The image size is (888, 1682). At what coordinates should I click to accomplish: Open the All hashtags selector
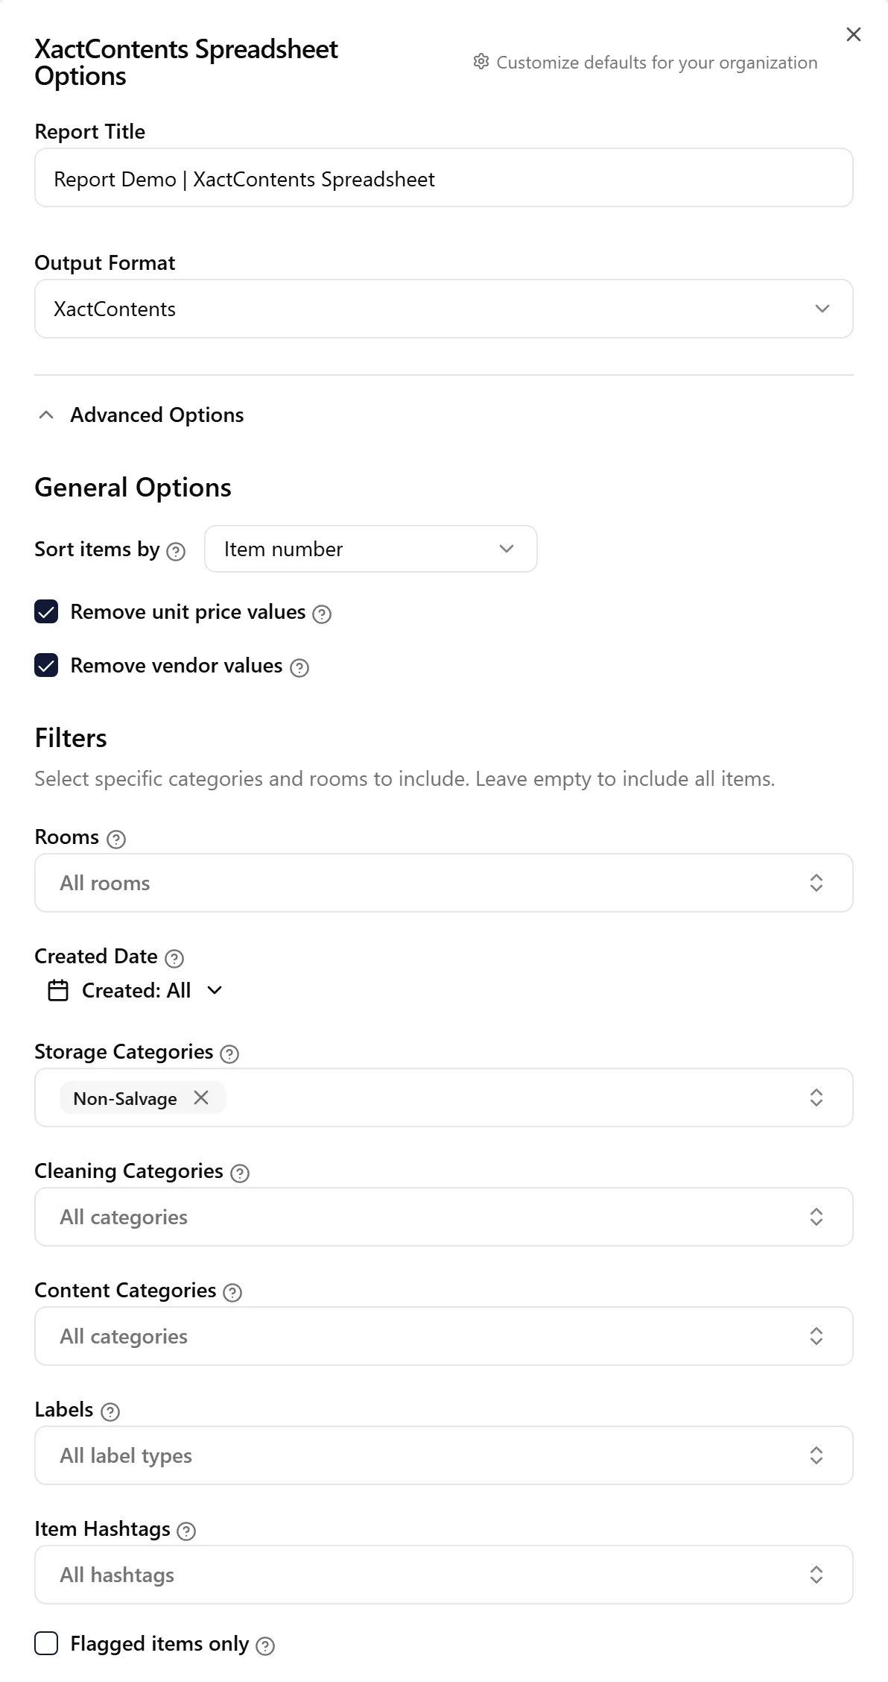pos(444,1575)
